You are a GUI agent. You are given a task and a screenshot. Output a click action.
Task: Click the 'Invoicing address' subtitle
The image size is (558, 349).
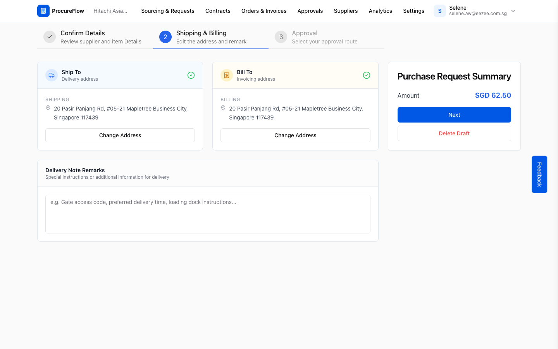[256, 79]
